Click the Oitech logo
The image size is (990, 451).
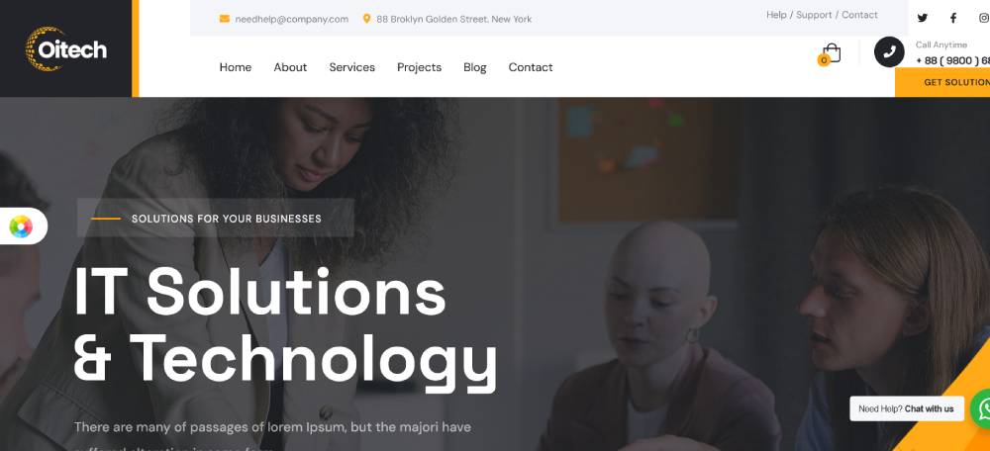coord(65,48)
